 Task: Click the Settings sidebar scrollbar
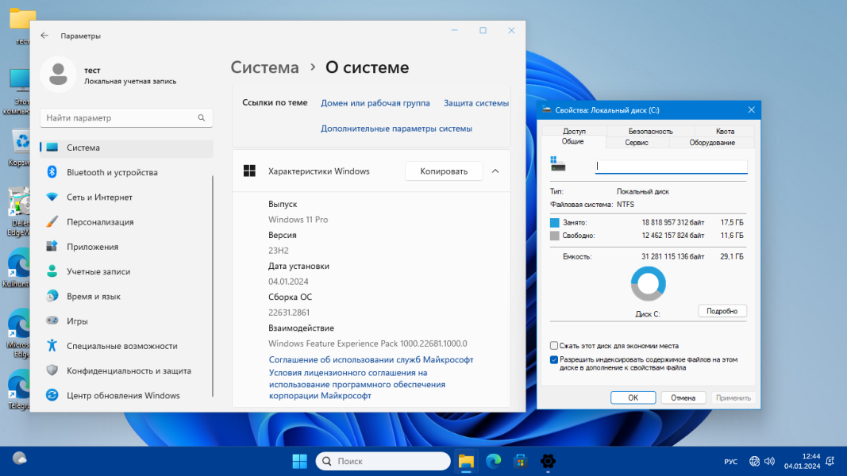(213, 286)
